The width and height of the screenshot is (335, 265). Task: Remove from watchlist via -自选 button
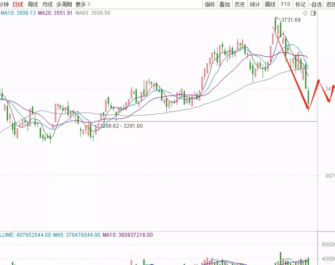coord(316,4)
